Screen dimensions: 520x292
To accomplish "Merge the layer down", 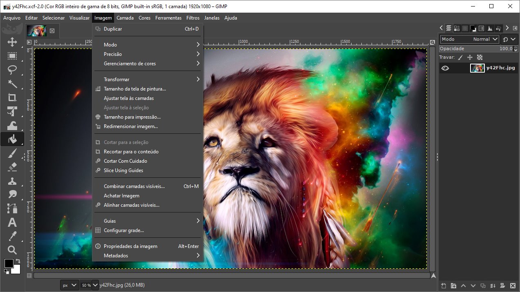I will click(493, 285).
